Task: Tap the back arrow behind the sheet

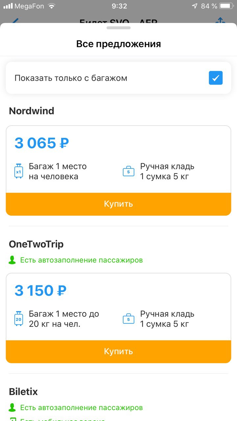Action: (15, 20)
